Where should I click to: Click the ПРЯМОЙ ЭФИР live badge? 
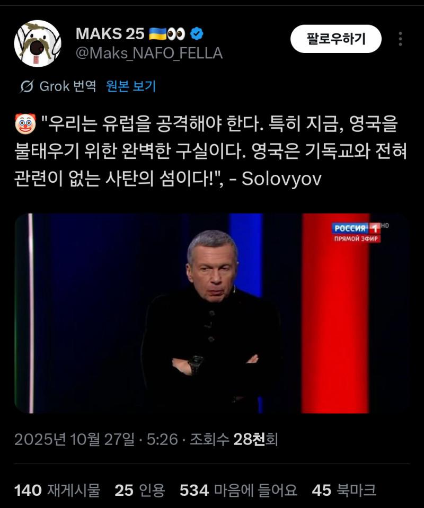[x=356, y=239]
